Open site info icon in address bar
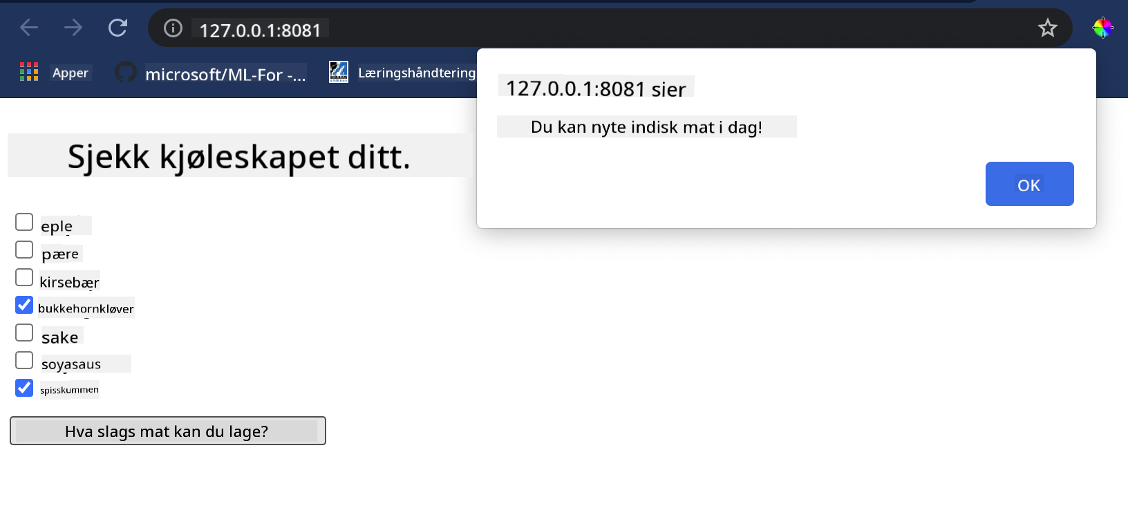Image resolution: width=1128 pixels, height=524 pixels. (173, 28)
